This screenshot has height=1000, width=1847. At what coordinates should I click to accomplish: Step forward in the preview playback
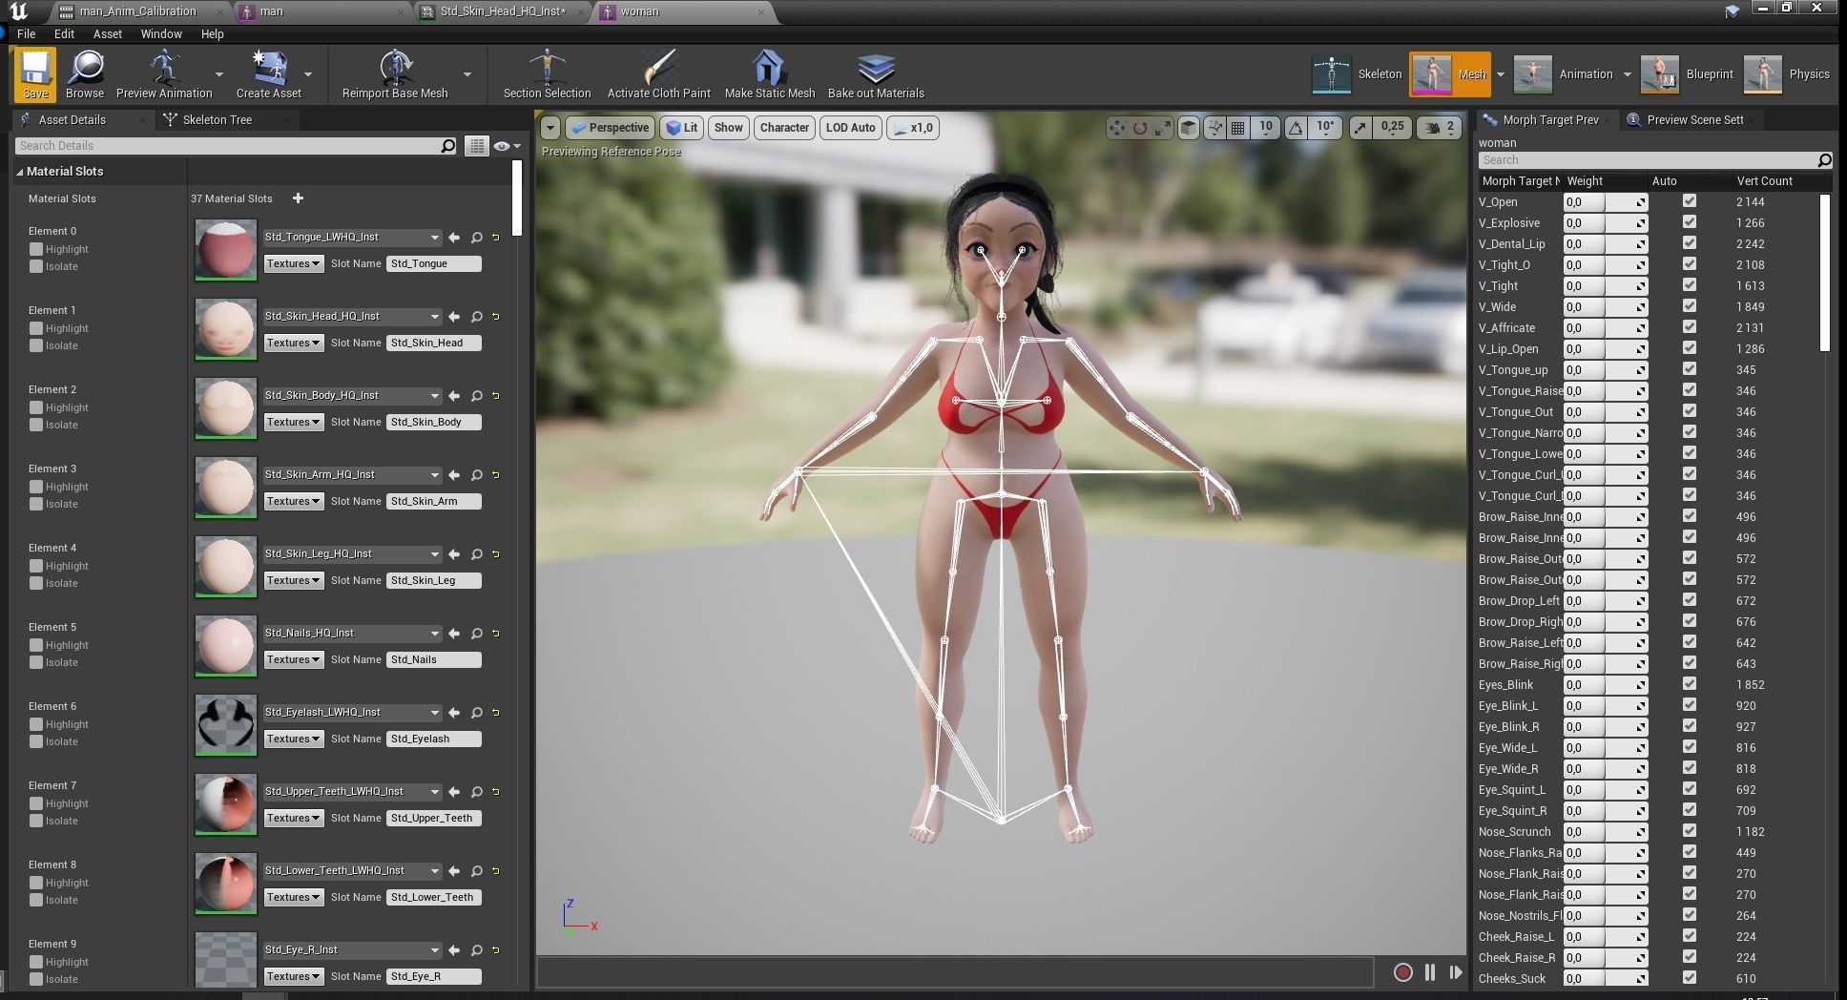(1455, 972)
